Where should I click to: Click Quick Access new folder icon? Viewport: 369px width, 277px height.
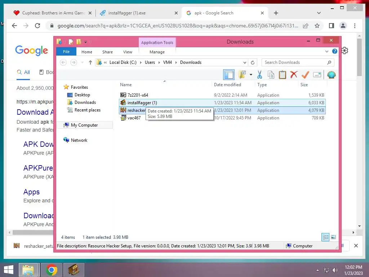79,42
